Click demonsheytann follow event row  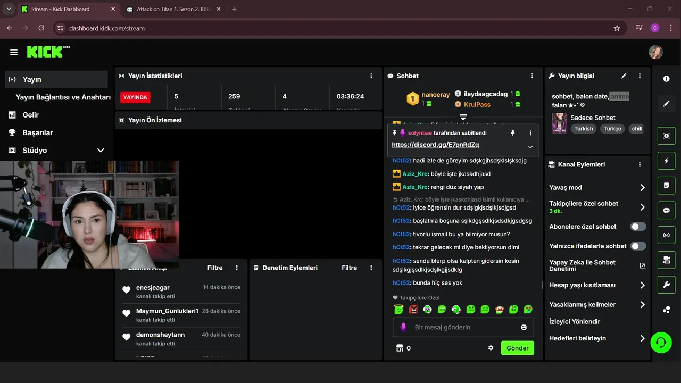181,339
